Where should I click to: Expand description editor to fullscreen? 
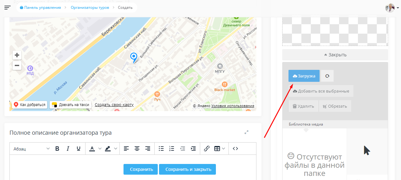[x=246, y=132]
